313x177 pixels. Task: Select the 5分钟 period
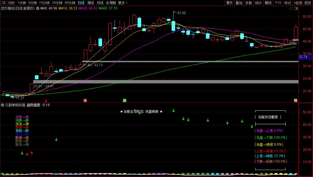(32, 3)
